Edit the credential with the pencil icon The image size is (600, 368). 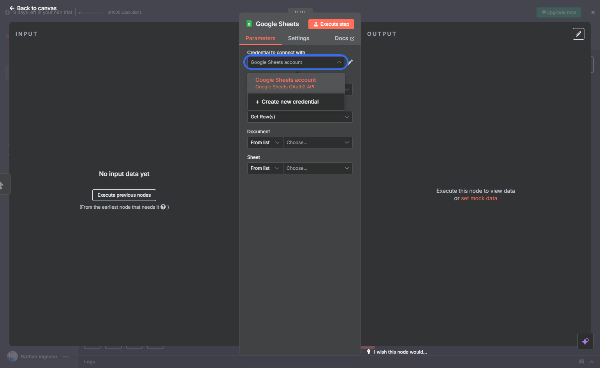350,62
